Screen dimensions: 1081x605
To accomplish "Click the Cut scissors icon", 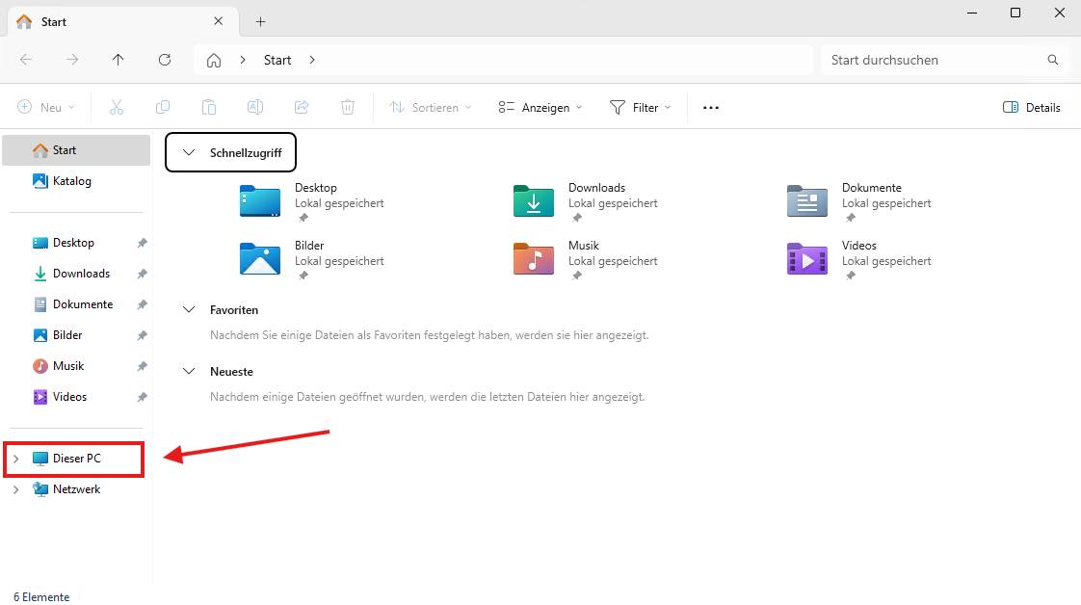I will pos(117,107).
